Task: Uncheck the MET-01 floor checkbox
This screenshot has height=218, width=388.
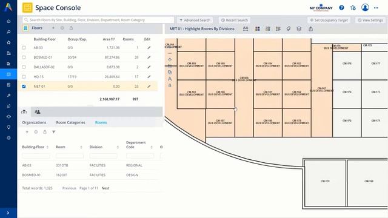Action: click(x=24, y=86)
